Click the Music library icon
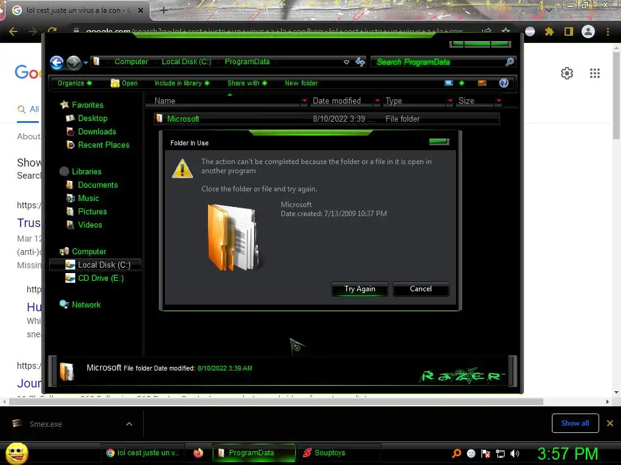The width and height of the screenshot is (621, 465). tap(70, 198)
